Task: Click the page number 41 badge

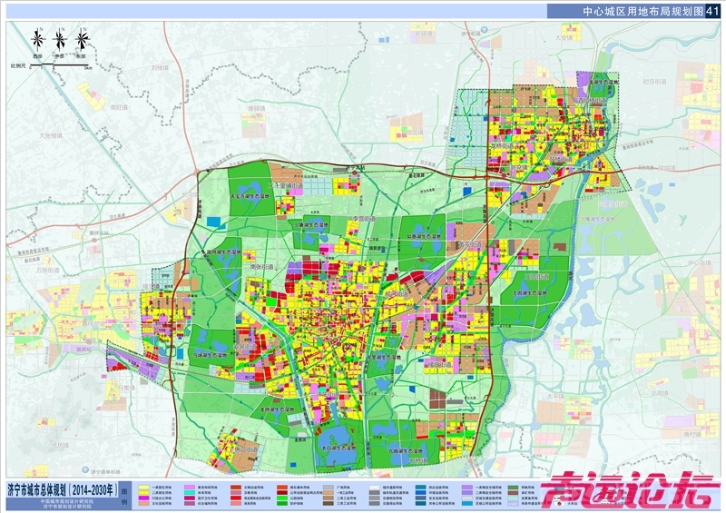Action: (711, 11)
